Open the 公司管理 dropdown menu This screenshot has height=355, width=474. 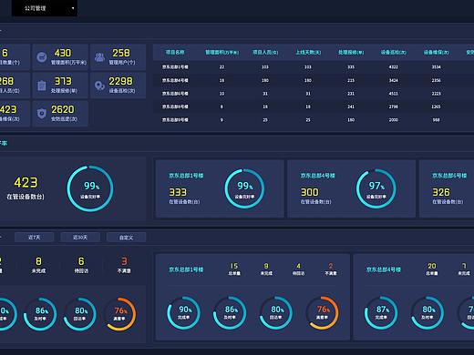click(45, 8)
